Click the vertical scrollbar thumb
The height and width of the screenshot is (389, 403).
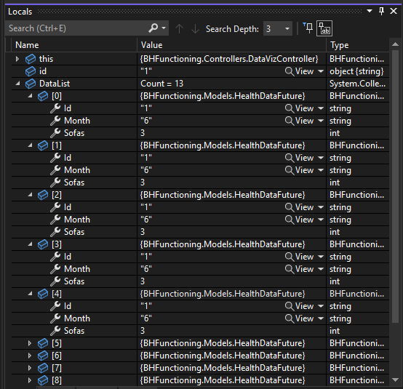coord(395,186)
